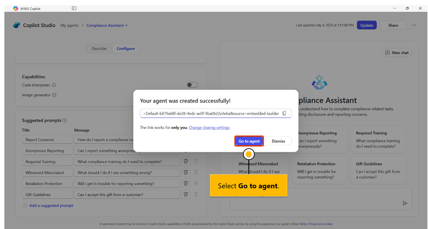
Task: Click the Copilot Studio logo
Action: point(16,25)
